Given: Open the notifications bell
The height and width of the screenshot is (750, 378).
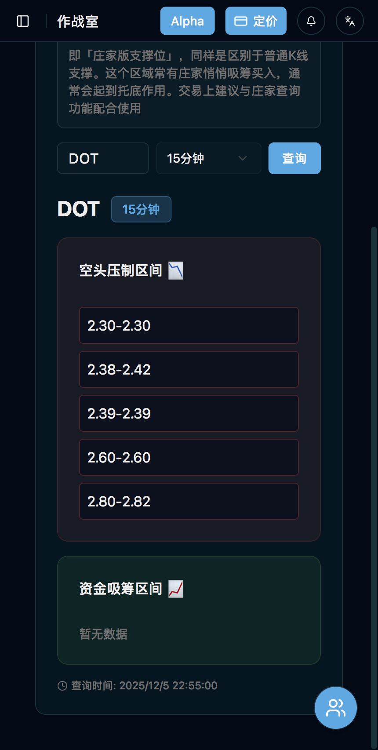Looking at the screenshot, I should [311, 21].
